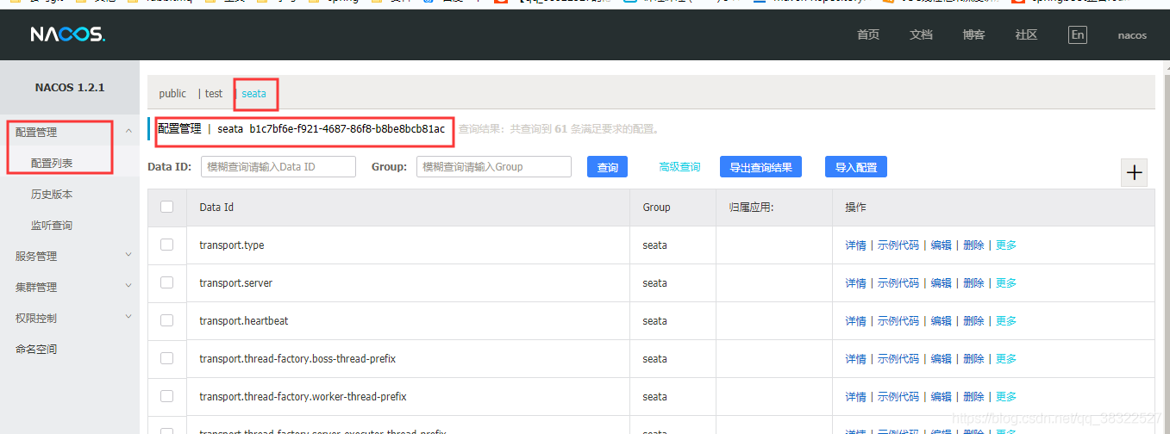
Task: Switch language with the En button
Action: [1077, 34]
